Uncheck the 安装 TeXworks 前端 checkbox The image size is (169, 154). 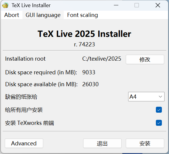[x=159, y=123]
